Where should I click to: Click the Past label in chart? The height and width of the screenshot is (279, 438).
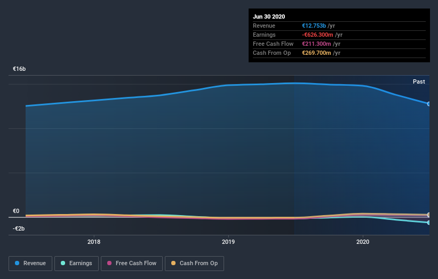(419, 81)
